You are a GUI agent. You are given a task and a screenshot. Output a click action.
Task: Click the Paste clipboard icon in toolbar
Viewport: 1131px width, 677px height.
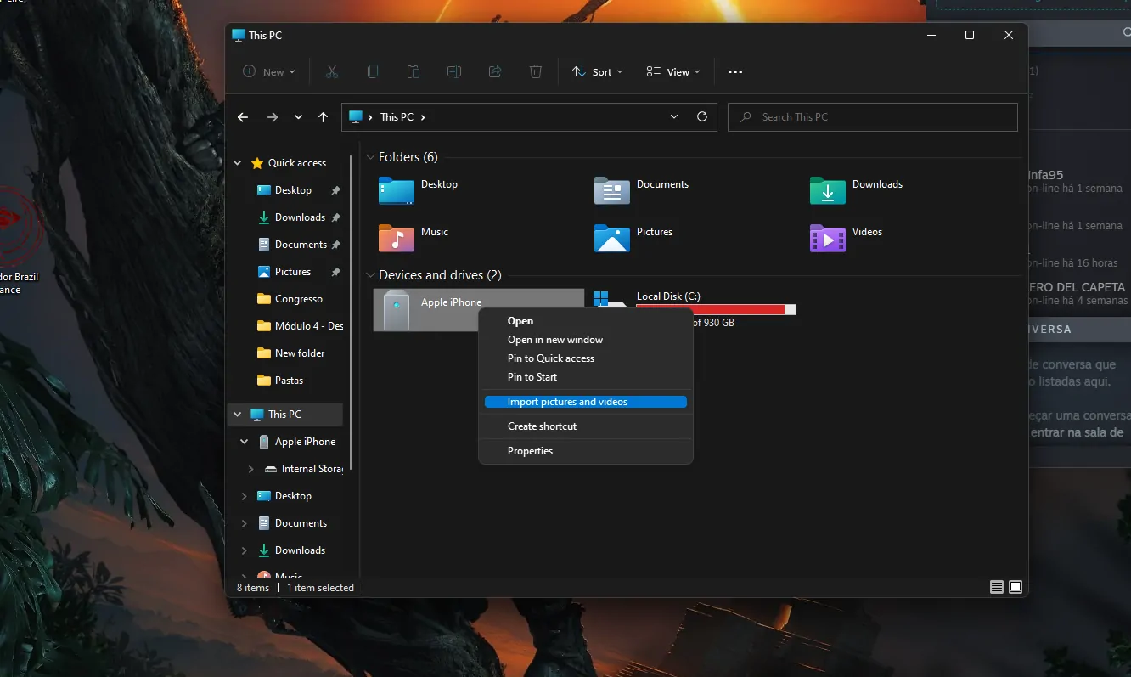[414, 72]
